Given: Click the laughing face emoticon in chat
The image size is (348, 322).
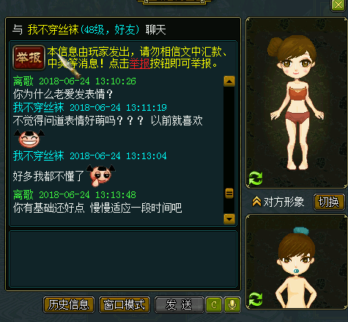Looking at the screenshot, I should [29, 139].
